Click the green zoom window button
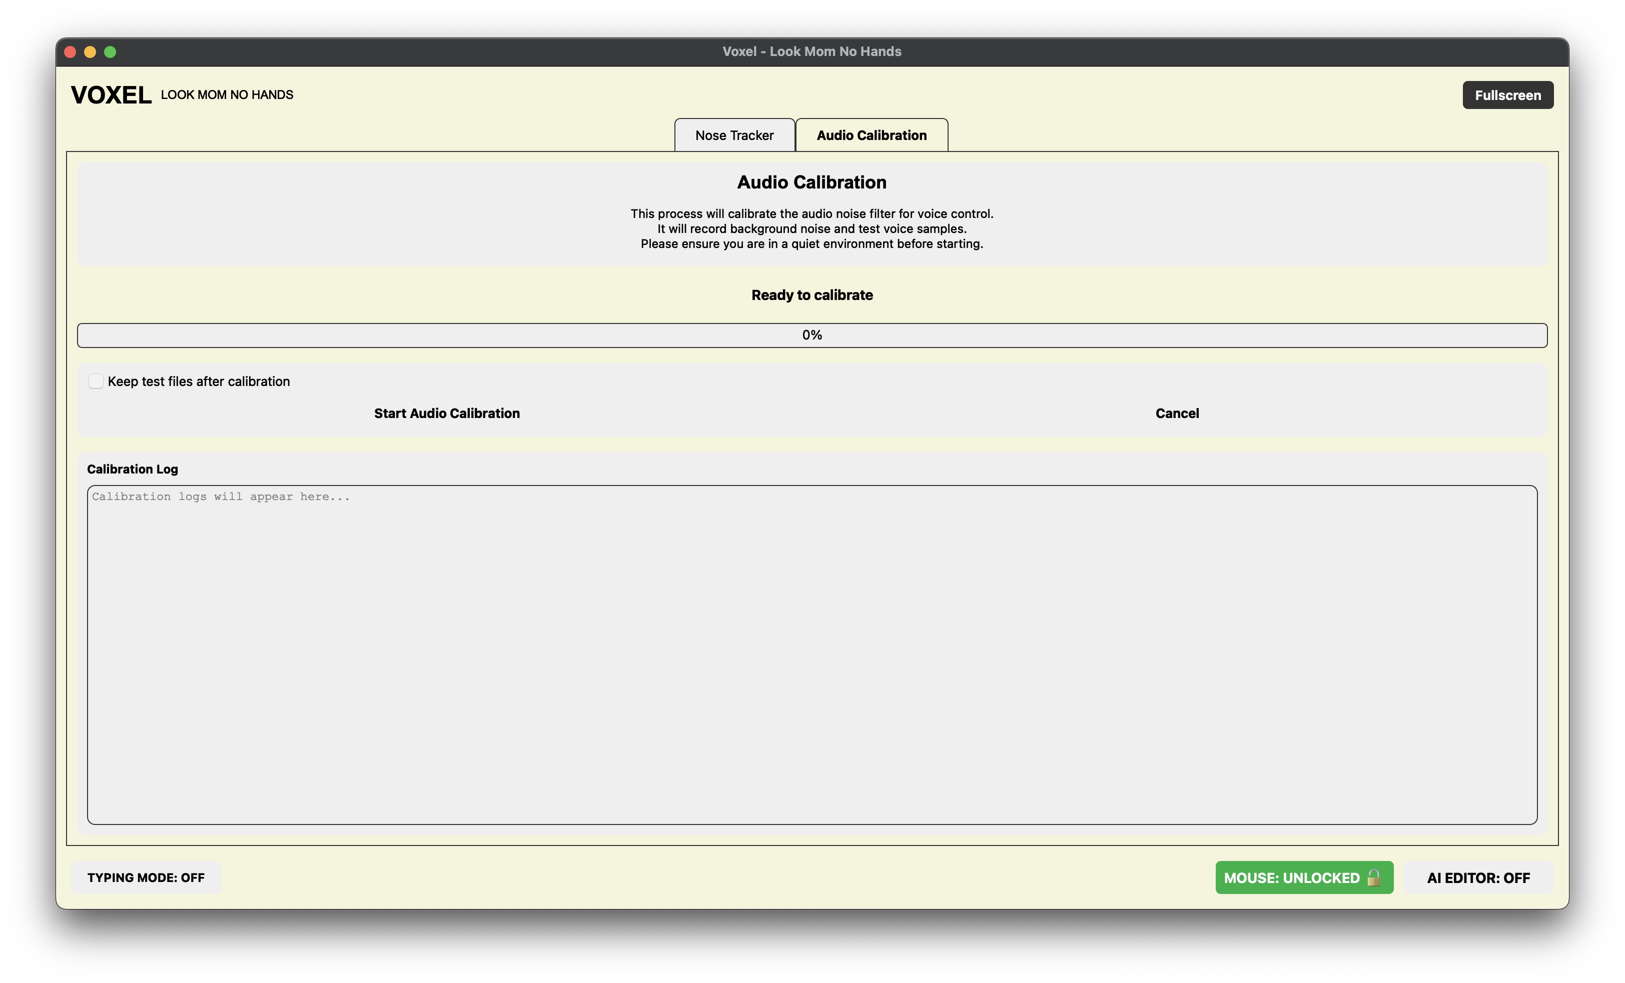This screenshot has height=983, width=1625. tap(110, 52)
